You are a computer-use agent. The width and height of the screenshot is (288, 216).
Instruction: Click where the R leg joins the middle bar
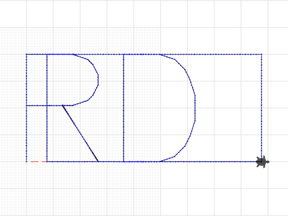click(62, 106)
